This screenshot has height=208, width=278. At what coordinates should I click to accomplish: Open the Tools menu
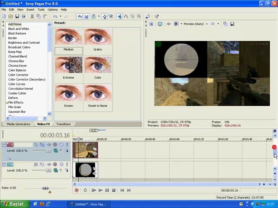coord(41,10)
